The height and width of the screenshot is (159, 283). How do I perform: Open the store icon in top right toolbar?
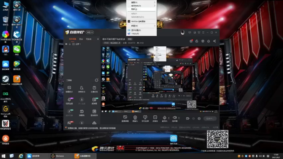click(x=203, y=41)
